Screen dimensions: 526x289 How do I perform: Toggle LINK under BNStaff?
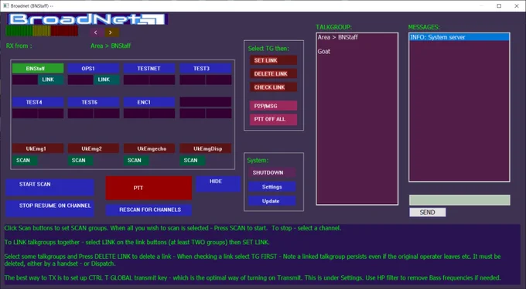pos(50,80)
